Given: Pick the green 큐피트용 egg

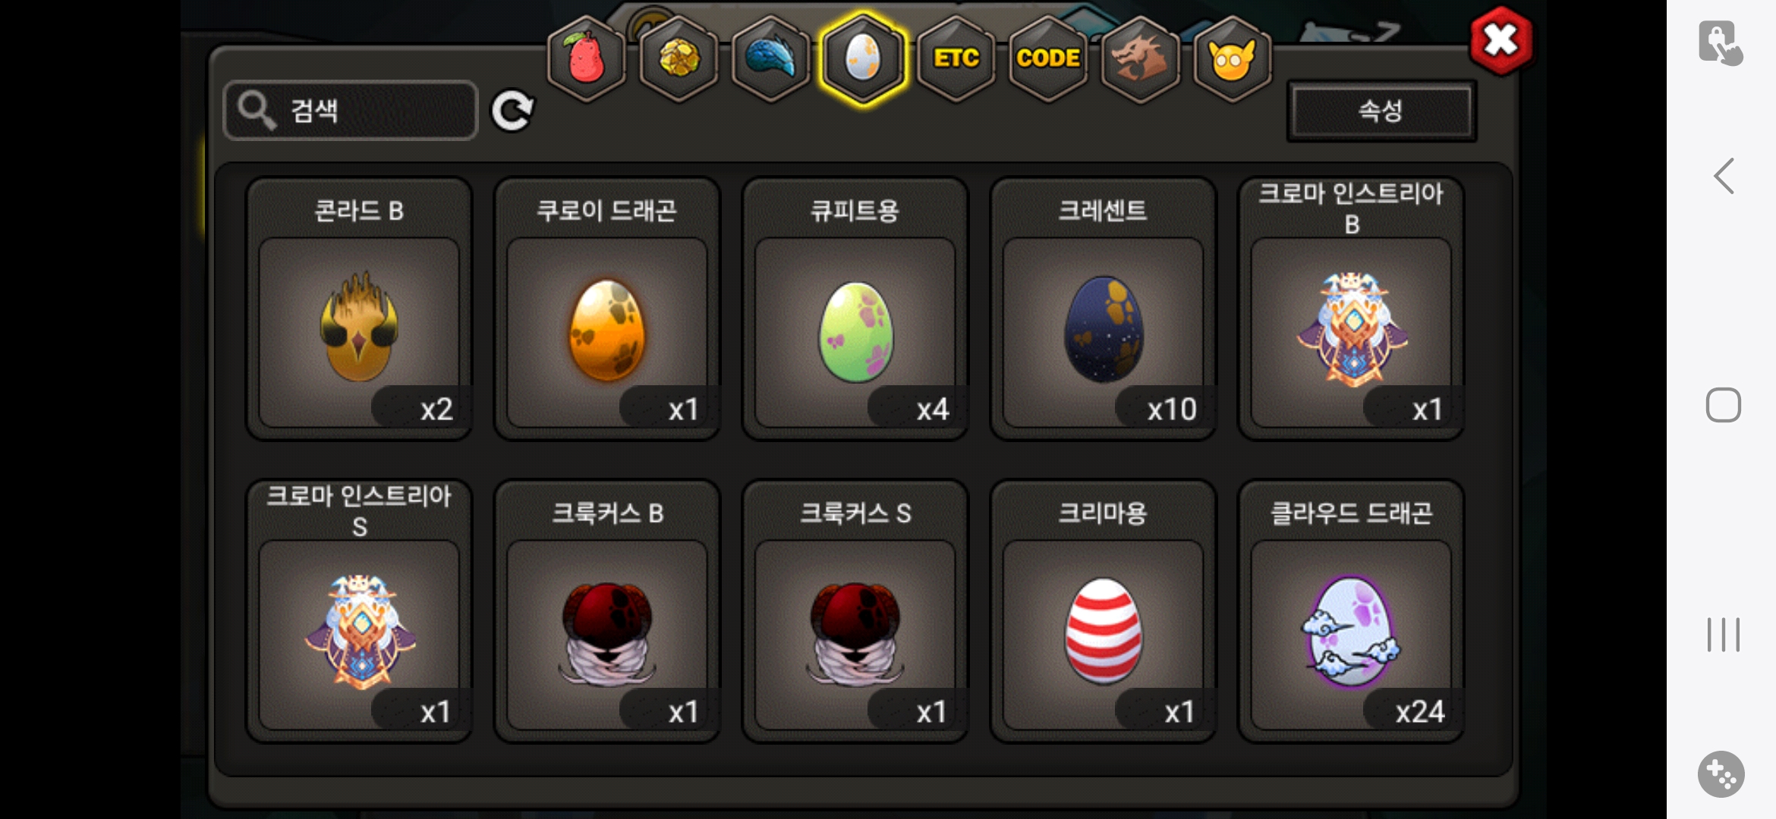Looking at the screenshot, I should (855, 309).
